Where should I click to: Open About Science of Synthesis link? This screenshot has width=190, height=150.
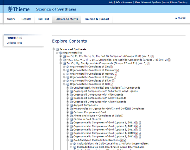[x=148, y=2]
